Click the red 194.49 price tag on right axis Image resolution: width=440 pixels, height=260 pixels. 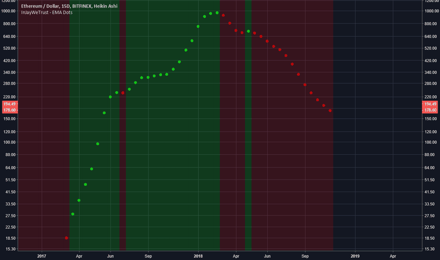pos(430,104)
